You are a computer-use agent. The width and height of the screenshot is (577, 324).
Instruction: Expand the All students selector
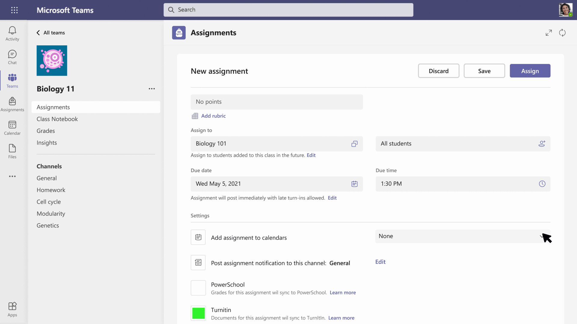click(x=542, y=144)
